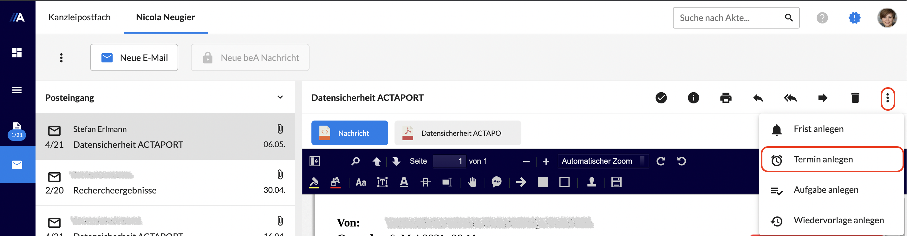Viewport: 907px width, 236px height.
Task: Choose Wiedervorlage anlegen from menu
Action: coord(831,220)
